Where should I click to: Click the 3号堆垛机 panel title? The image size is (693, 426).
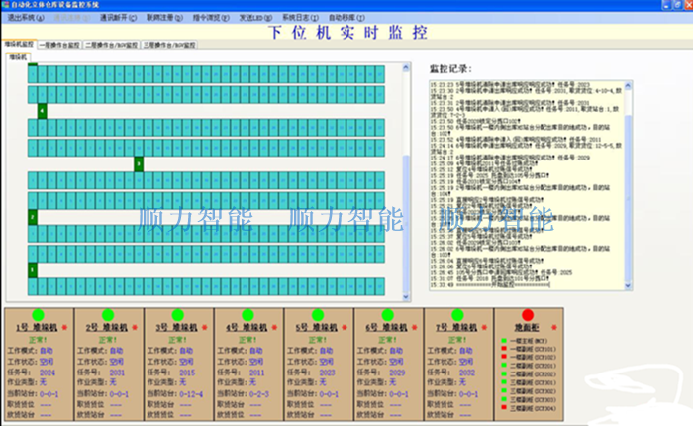pos(171,326)
